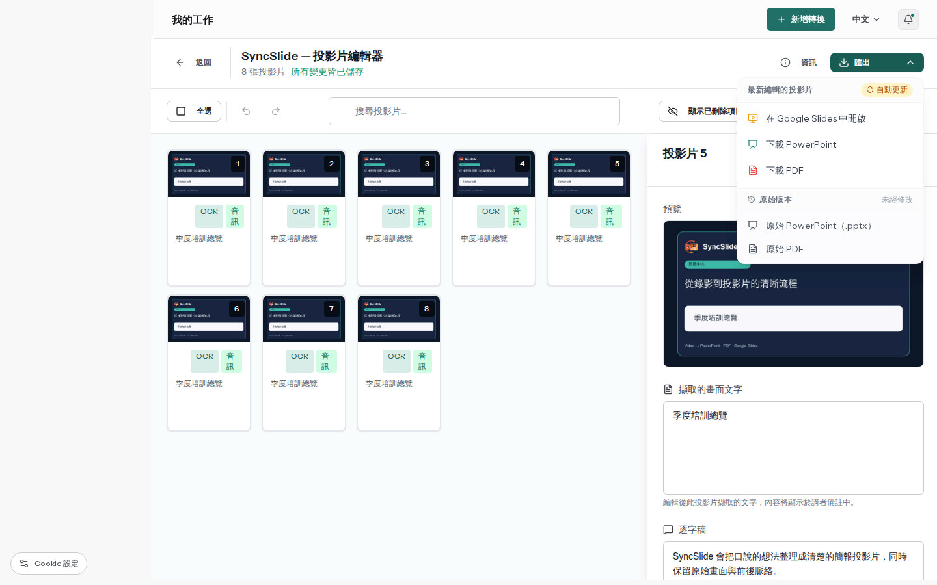Click the undo arrow icon
937x585 pixels.
click(x=246, y=111)
